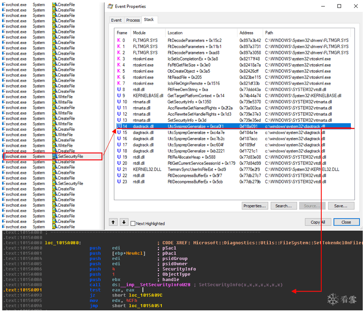Select user frame 9 U icon

pyautogui.click(x=119, y=95)
